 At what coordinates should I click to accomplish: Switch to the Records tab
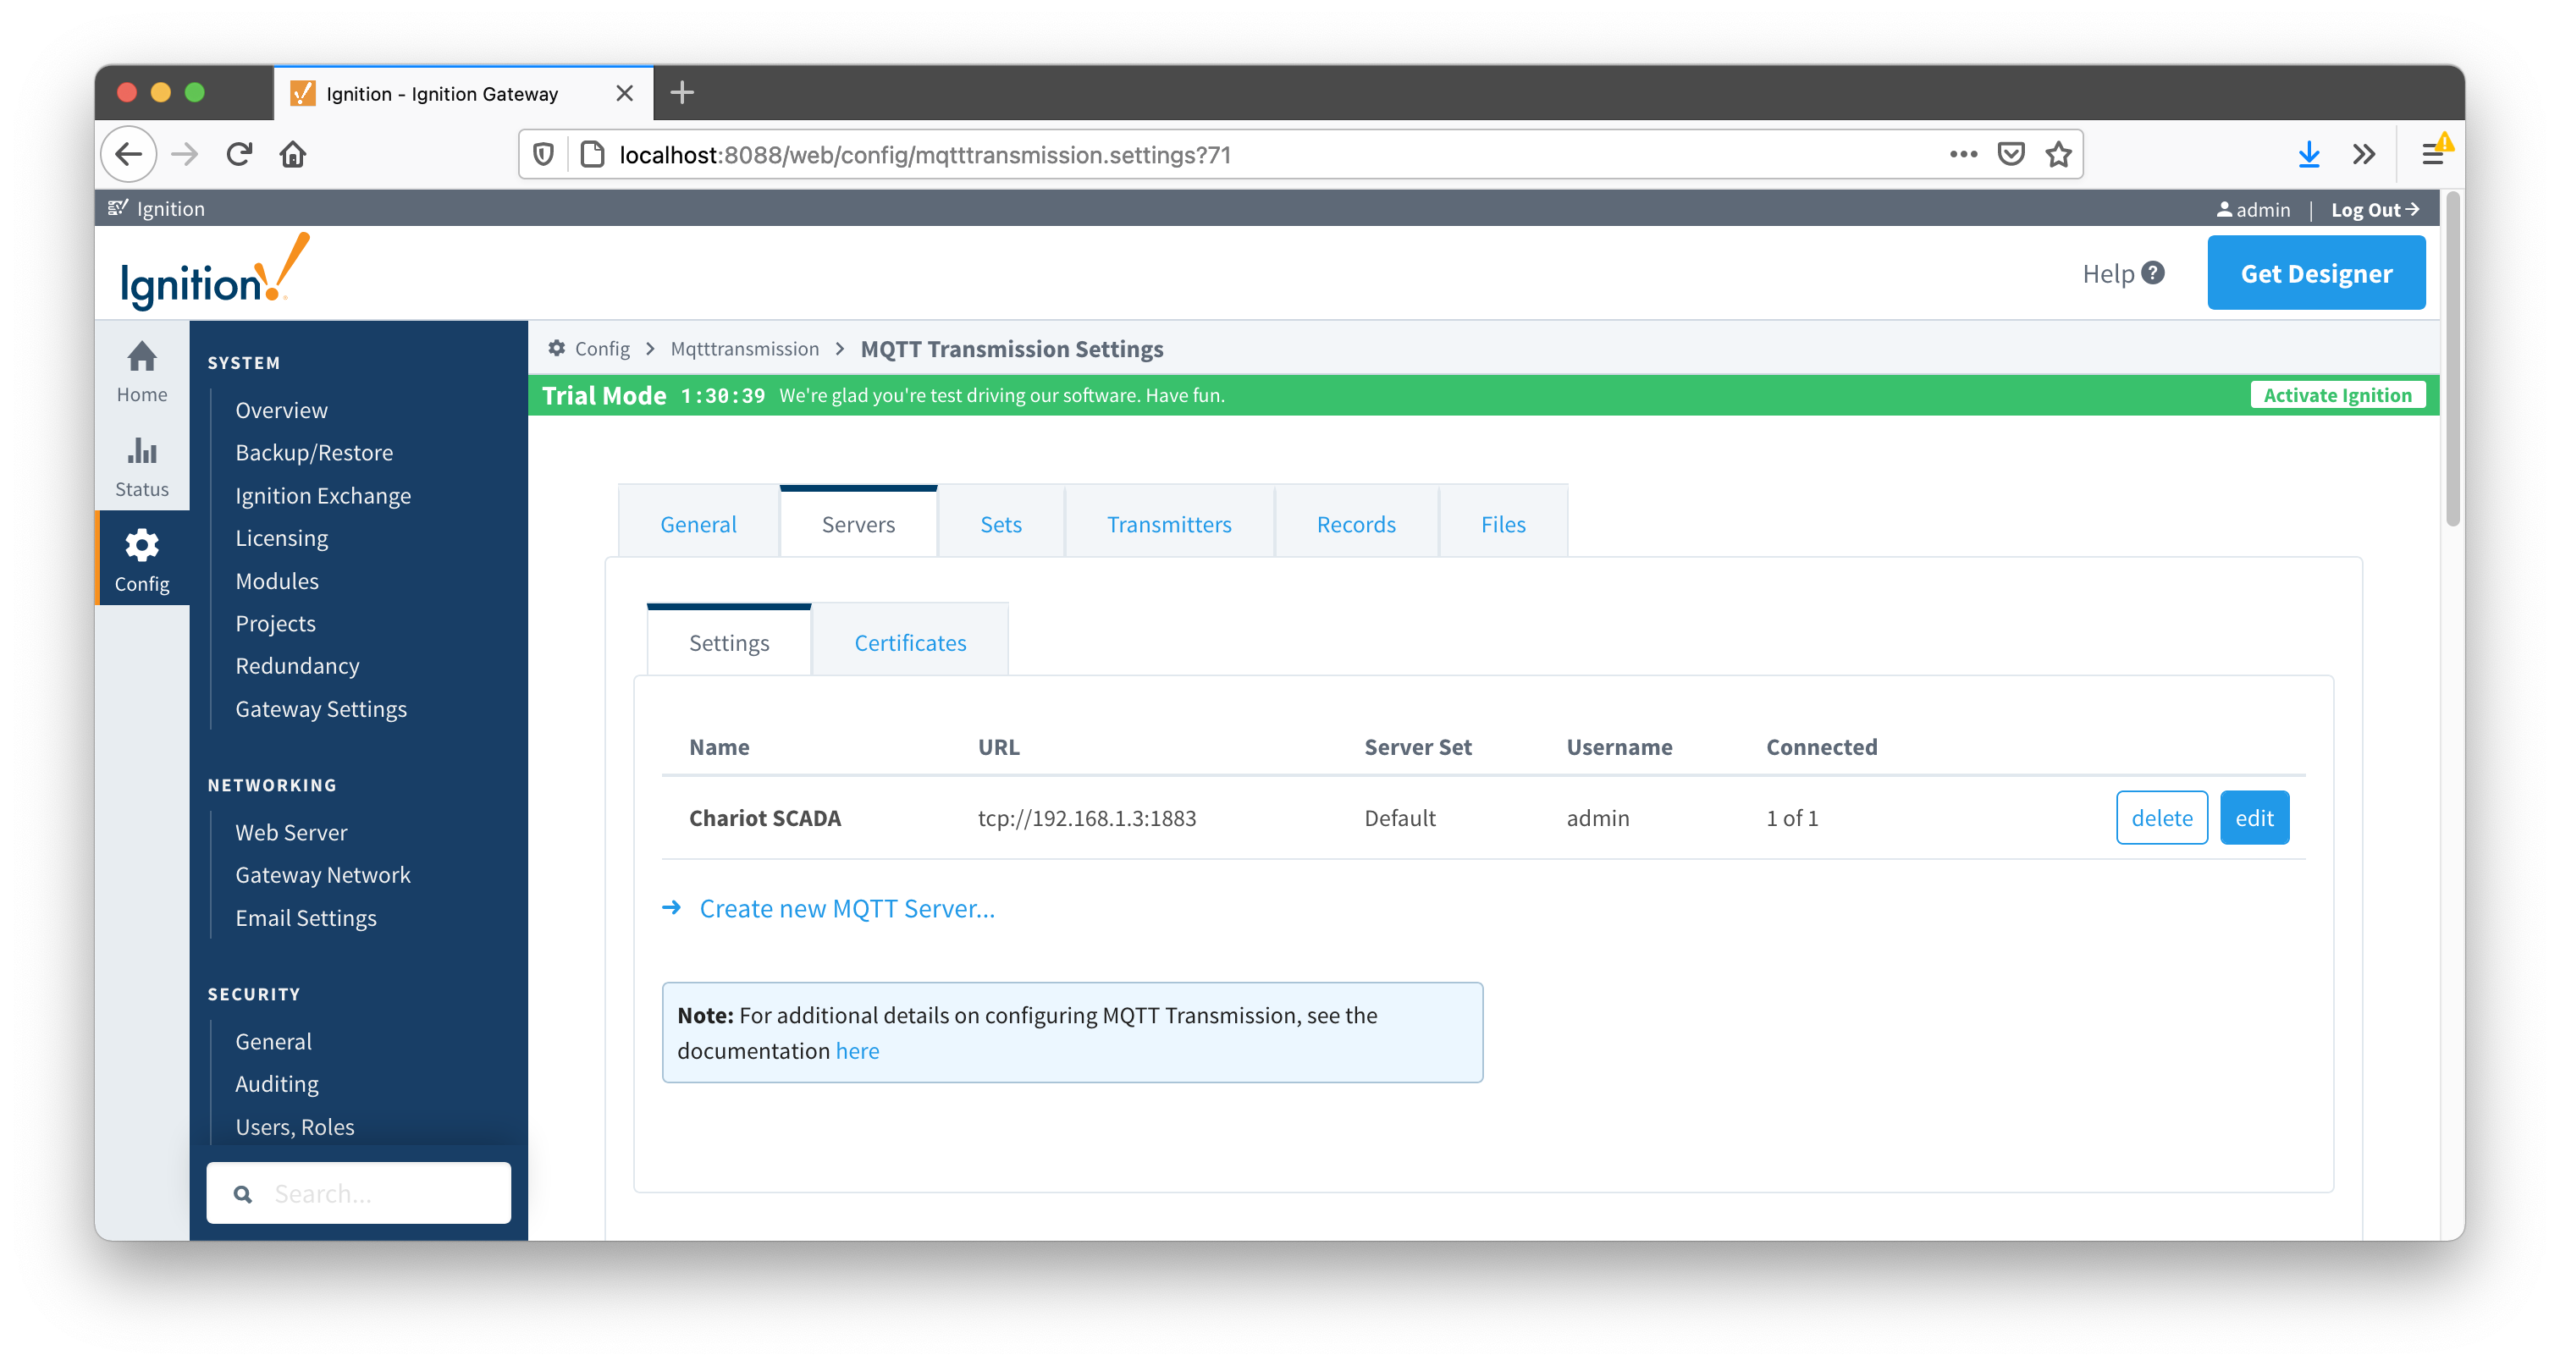[x=1355, y=524]
